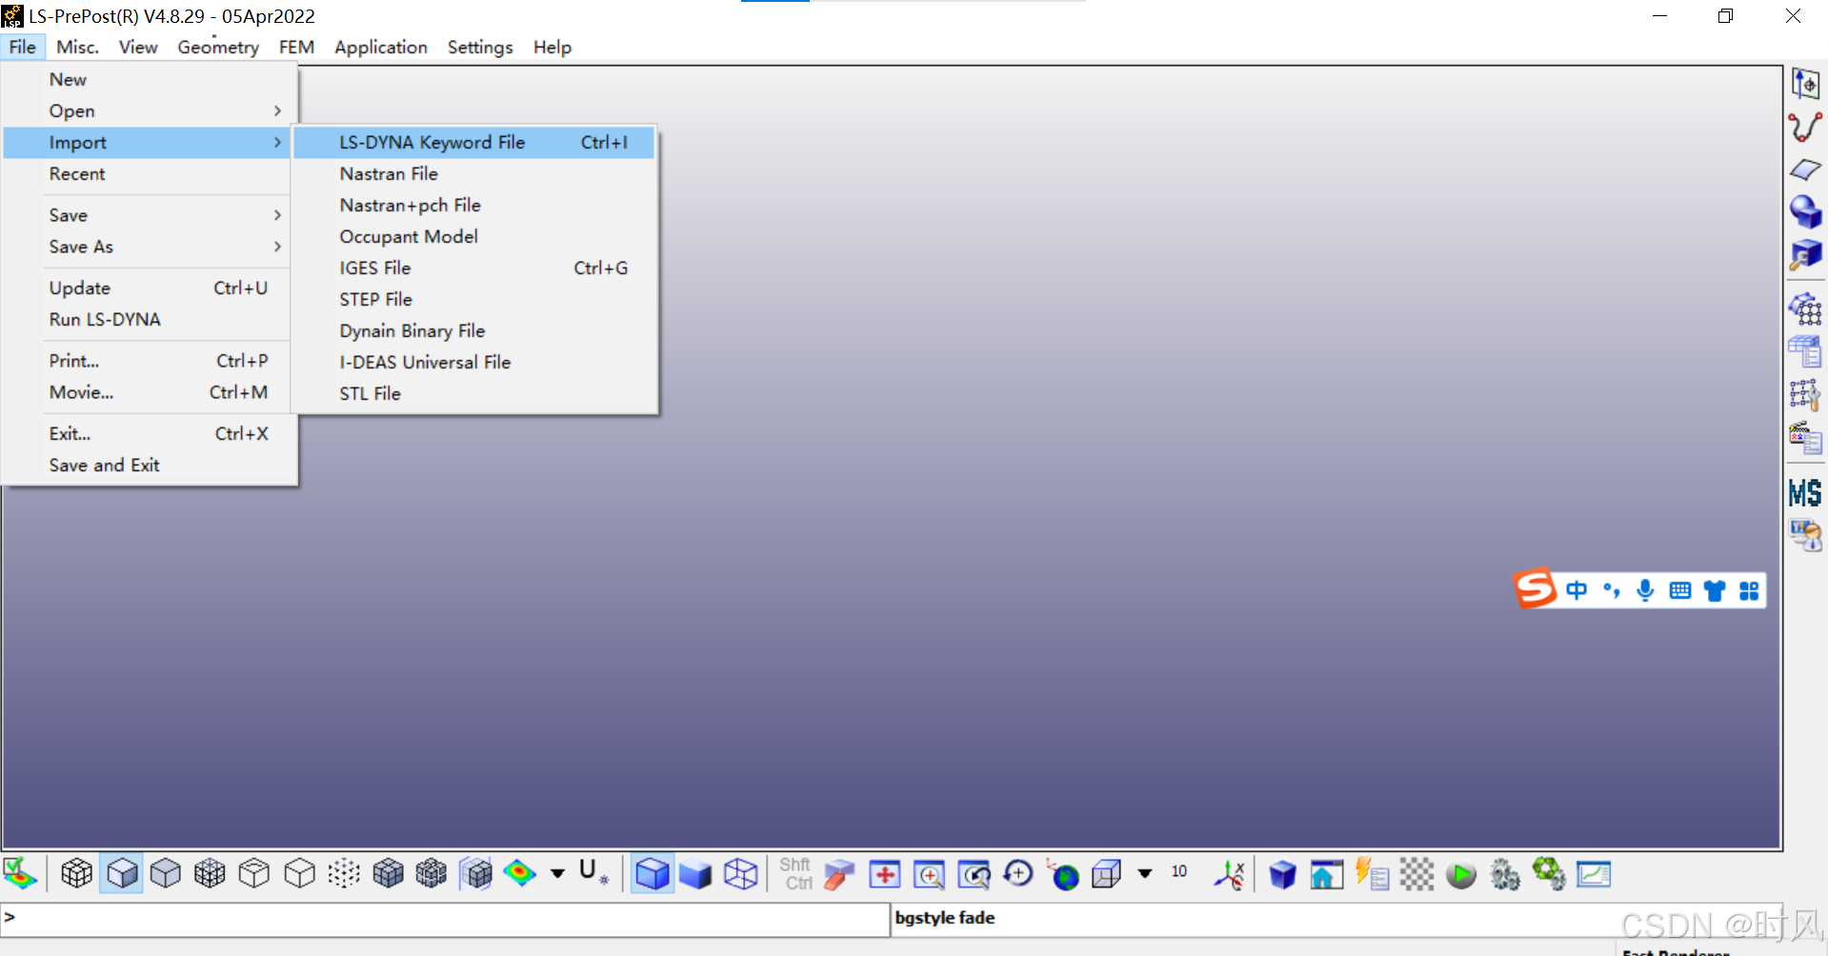This screenshot has width=1828, height=956.
Task: Click the wireframe box view icon
Action: point(1107,874)
